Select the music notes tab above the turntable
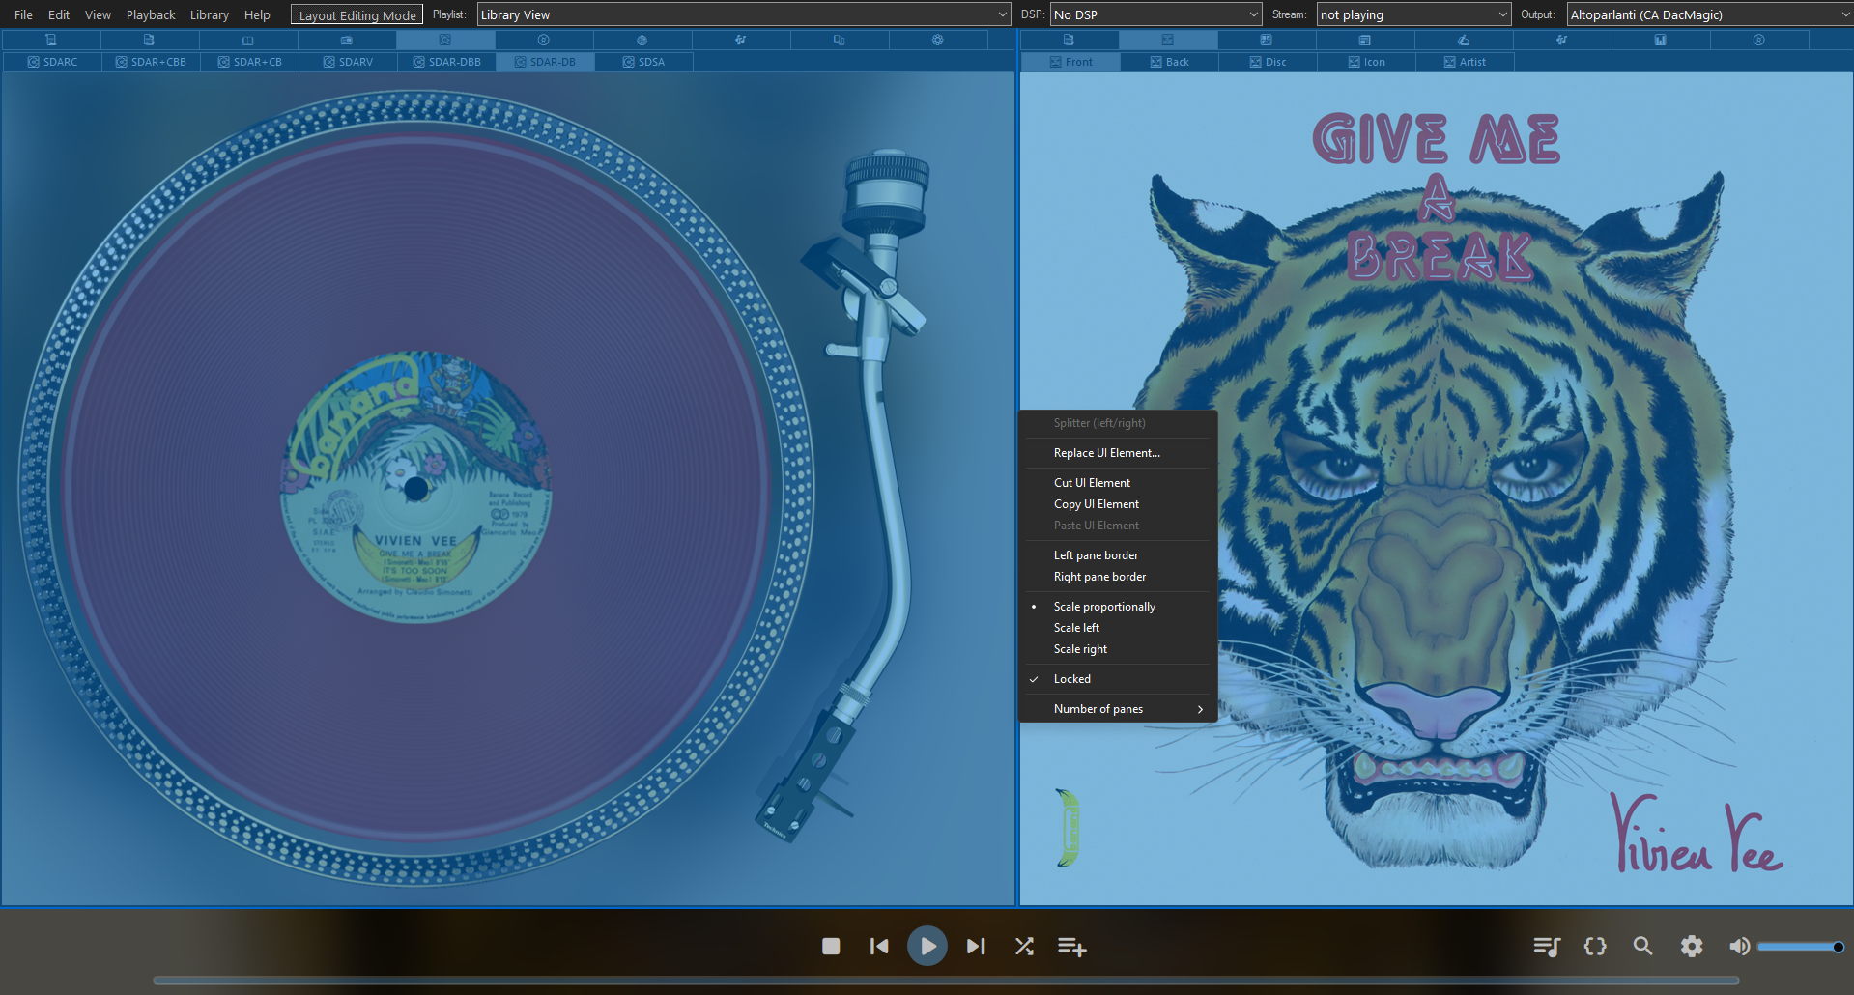Screen dimensions: 1854x995 point(741,40)
